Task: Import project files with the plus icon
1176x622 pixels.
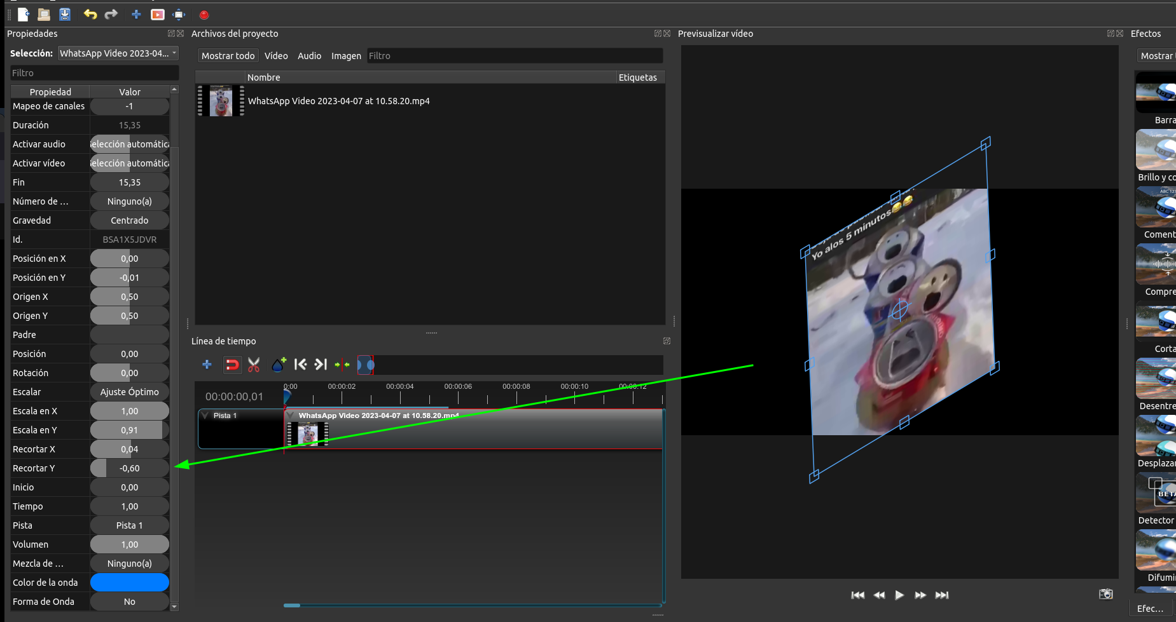Action: [136, 14]
